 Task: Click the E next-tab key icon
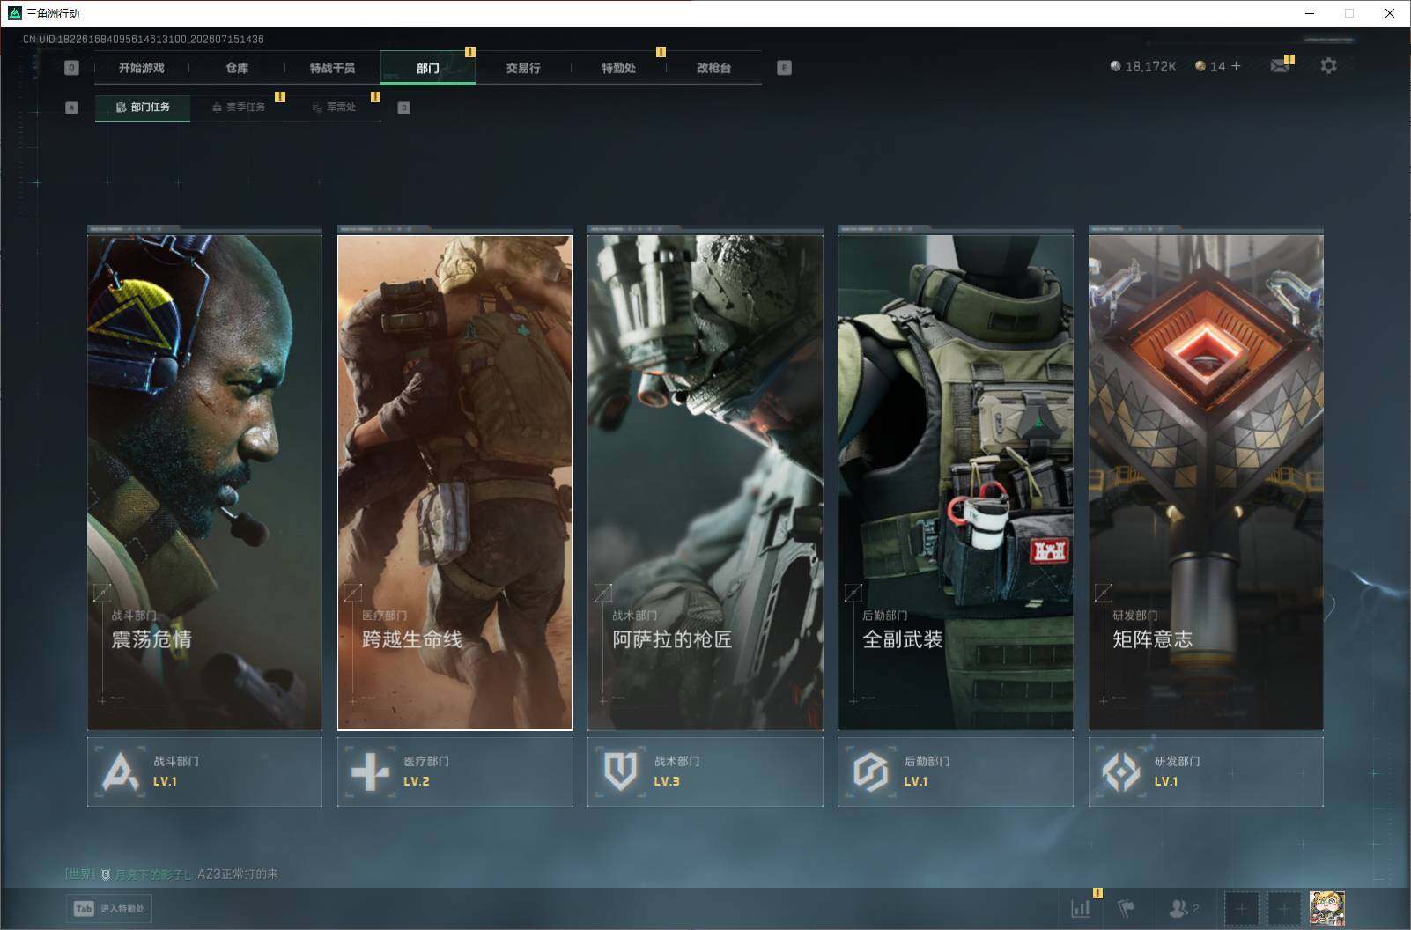tap(784, 68)
